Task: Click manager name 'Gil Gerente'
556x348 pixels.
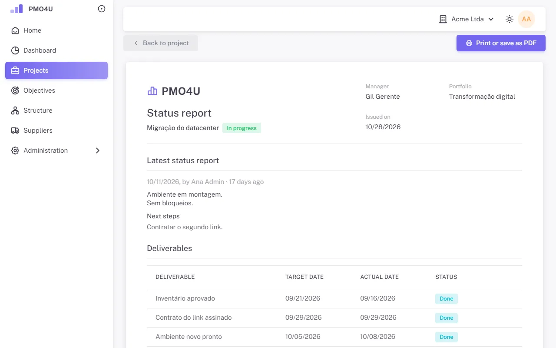Action: (383, 97)
